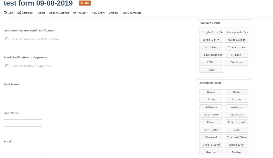The image size is (273, 158).
Task: Add a Paragraph Text field
Action: click(236, 32)
